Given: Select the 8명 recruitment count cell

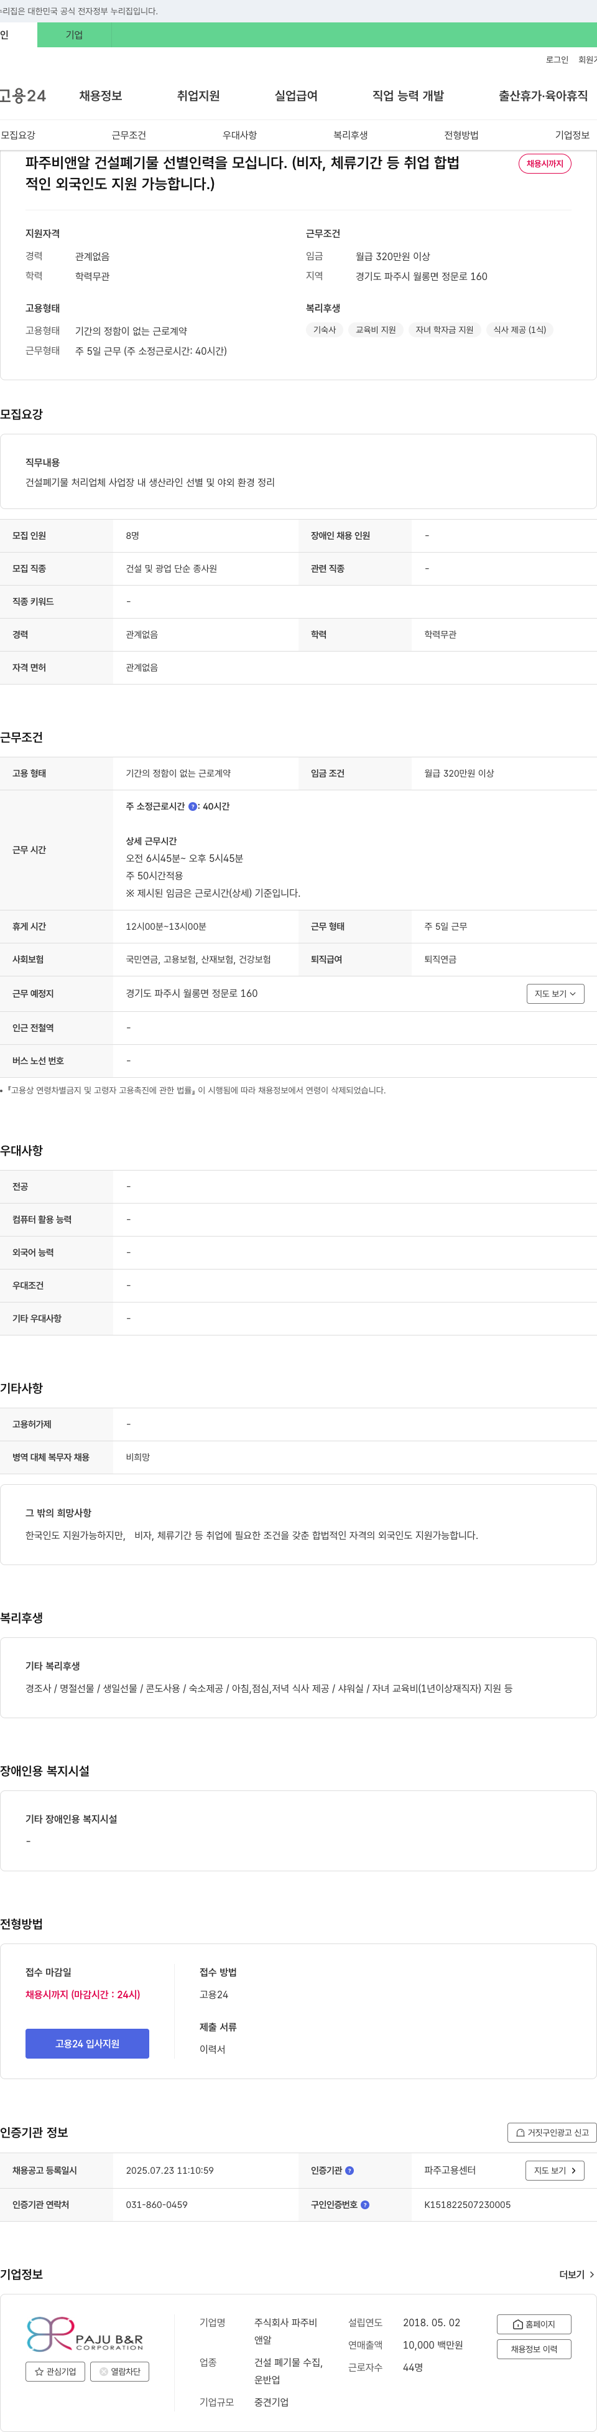Looking at the screenshot, I should click(x=133, y=535).
